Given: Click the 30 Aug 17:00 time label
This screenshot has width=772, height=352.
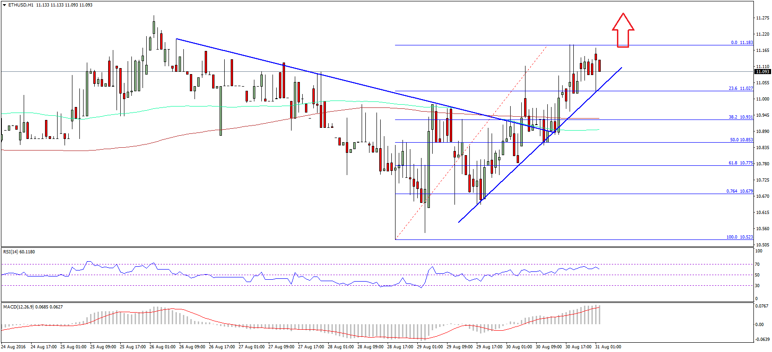Looking at the screenshot, I should click(578, 347).
